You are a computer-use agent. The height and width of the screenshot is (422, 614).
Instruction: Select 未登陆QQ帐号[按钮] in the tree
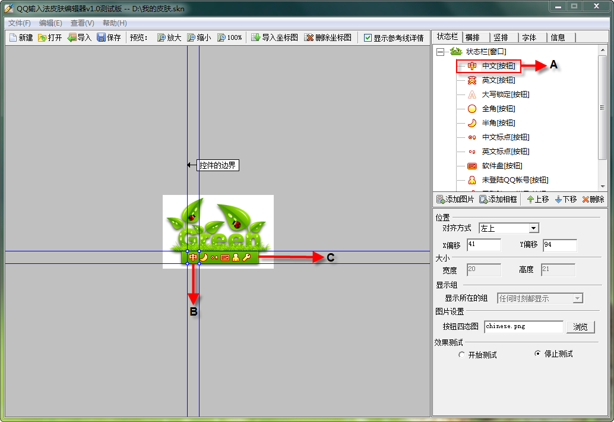pos(515,180)
